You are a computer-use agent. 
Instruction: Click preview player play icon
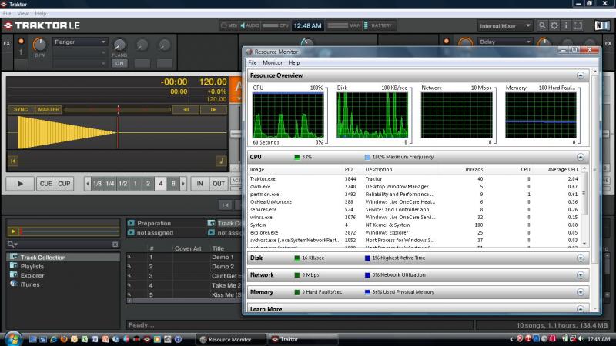point(13,231)
